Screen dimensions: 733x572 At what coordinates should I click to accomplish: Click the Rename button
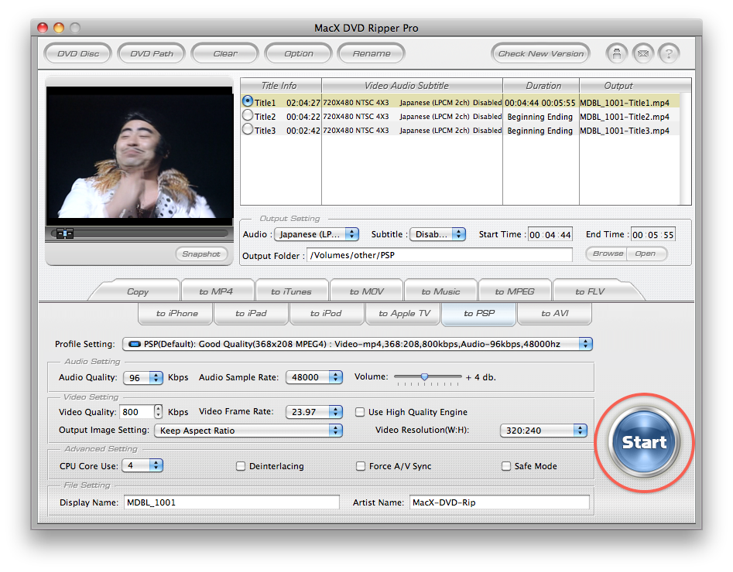point(372,53)
